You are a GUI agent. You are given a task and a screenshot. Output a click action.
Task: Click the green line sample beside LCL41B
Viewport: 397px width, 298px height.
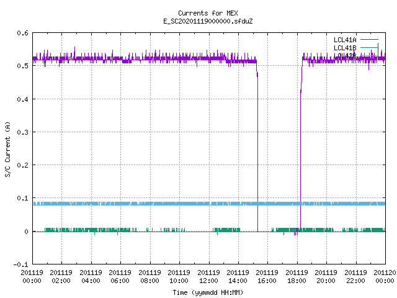[x=369, y=48]
